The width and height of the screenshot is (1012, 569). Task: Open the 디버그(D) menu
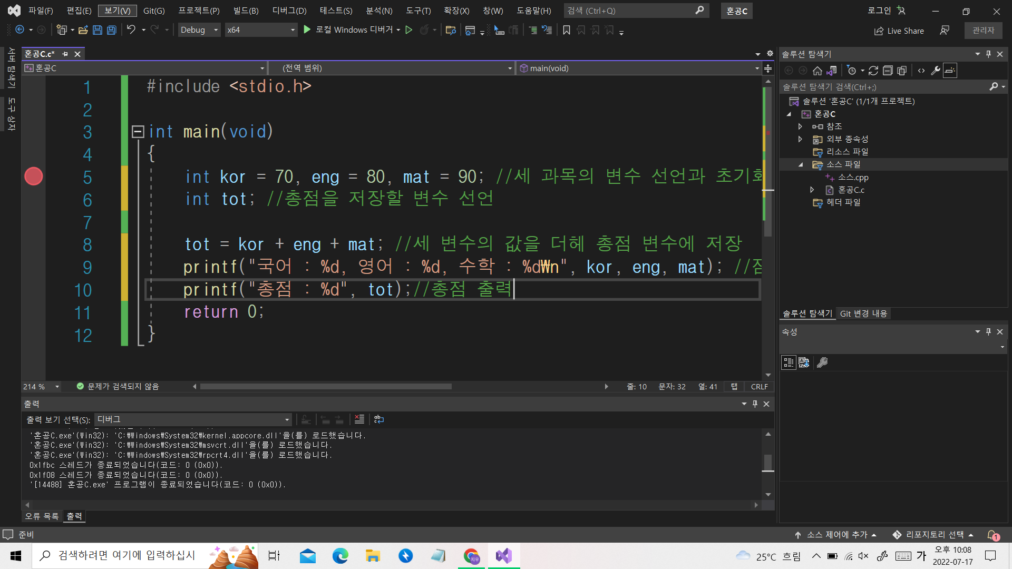289,11
